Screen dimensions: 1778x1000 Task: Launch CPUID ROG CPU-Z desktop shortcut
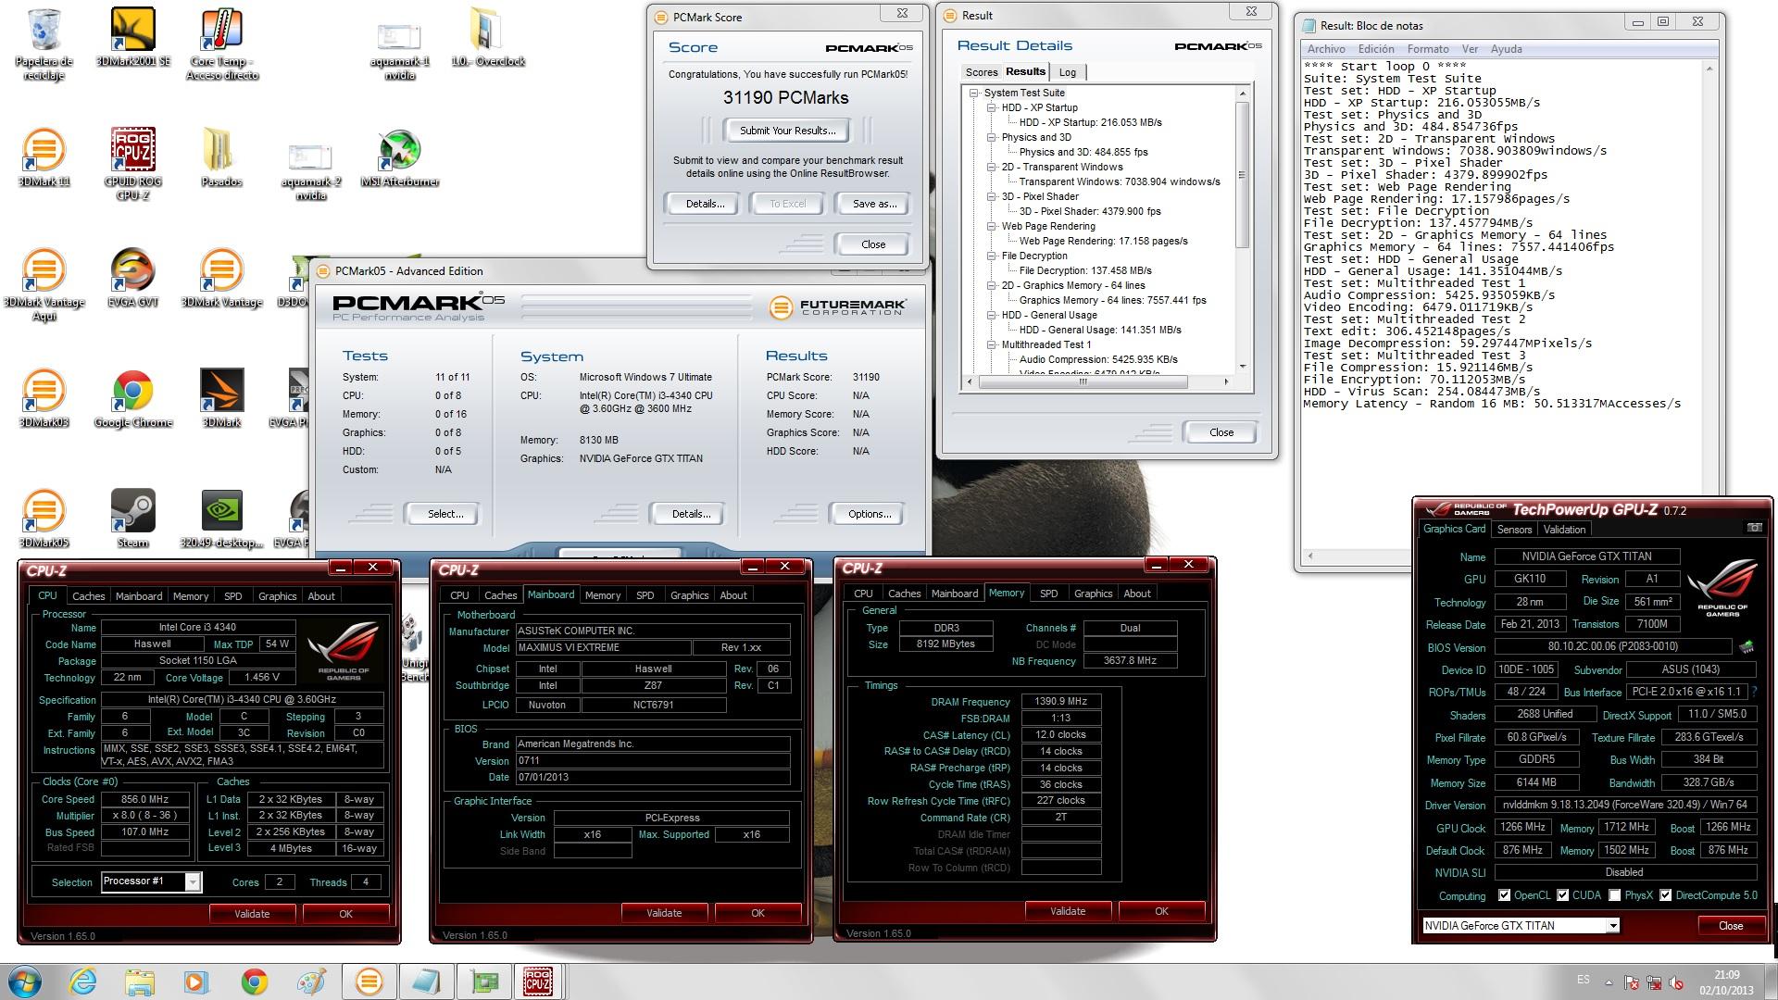tap(132, 164)
